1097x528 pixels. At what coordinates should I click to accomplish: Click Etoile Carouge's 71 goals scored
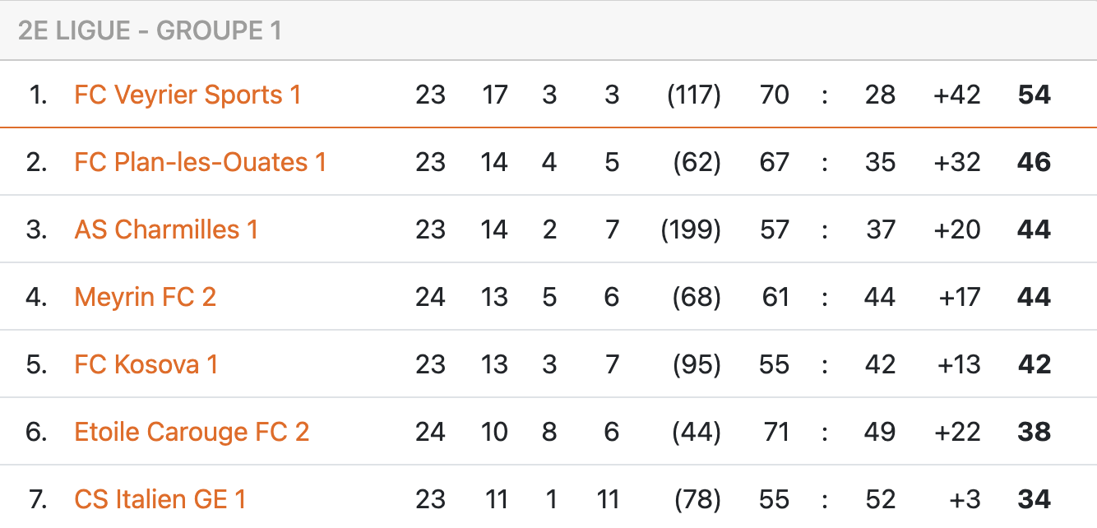pos(775,432)
